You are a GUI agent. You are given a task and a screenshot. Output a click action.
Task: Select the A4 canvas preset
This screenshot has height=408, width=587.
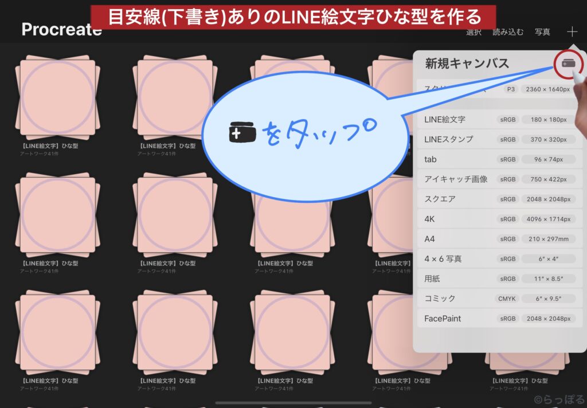pyautogui.click(x=500, y=239)
